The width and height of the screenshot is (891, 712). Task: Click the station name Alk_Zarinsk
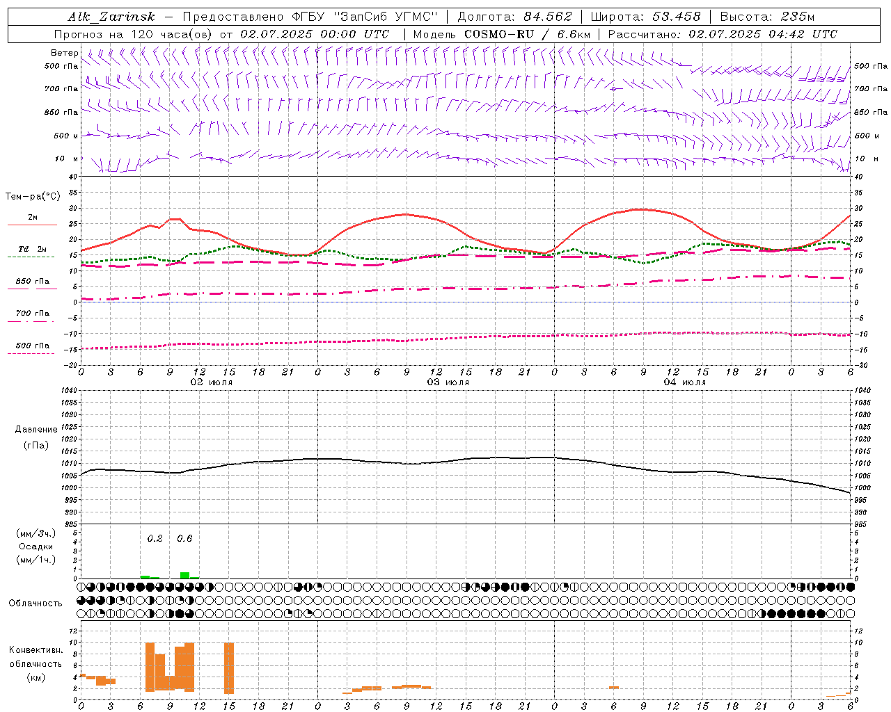pyautogui.click(x=111, y=17)
